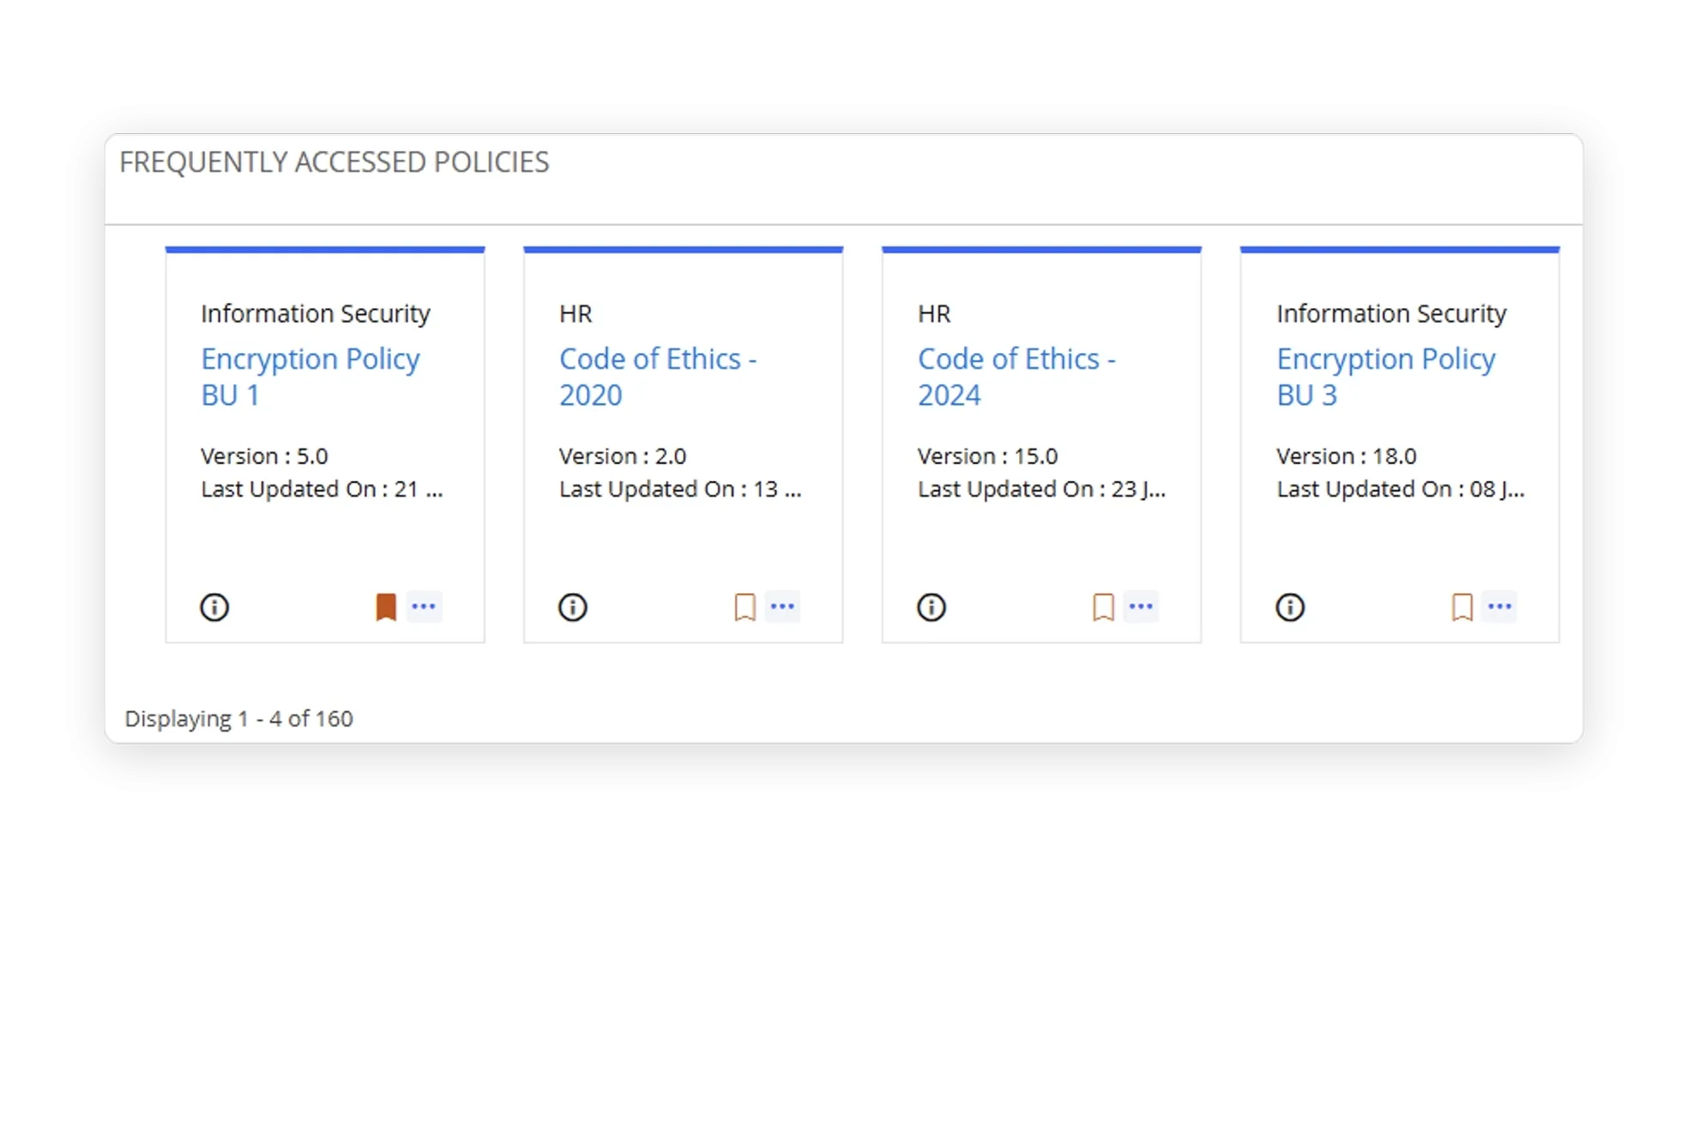Open info for Encryption Policy BU 1
This screenshot has height=1126, width=1694.
(214, 607)
